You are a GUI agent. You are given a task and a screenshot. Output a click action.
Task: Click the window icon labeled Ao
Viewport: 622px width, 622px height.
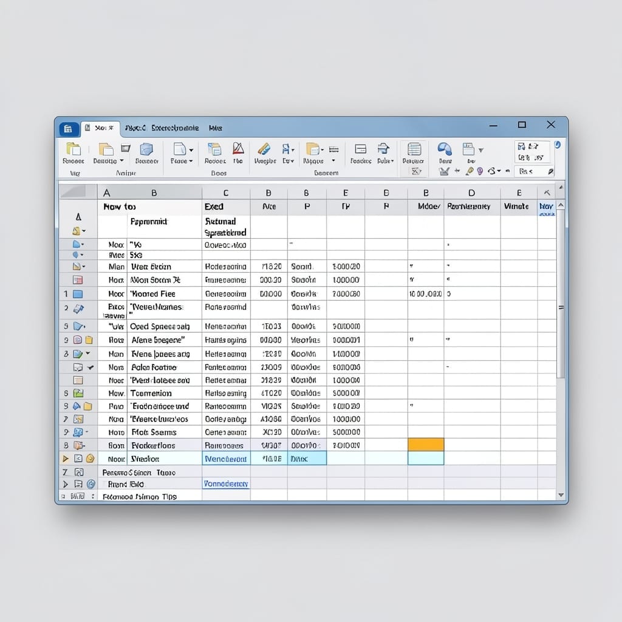pos(468,149)
